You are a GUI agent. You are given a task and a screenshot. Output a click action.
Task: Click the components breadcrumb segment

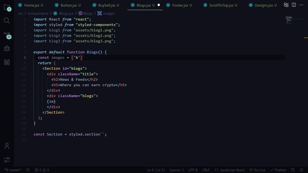[38, 13]
